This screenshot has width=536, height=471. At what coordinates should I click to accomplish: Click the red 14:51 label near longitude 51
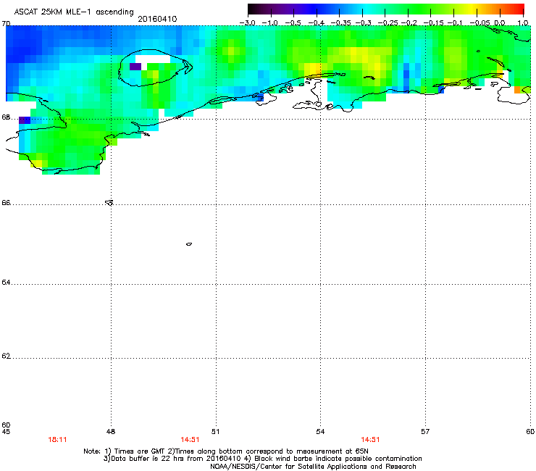point(190,440)
